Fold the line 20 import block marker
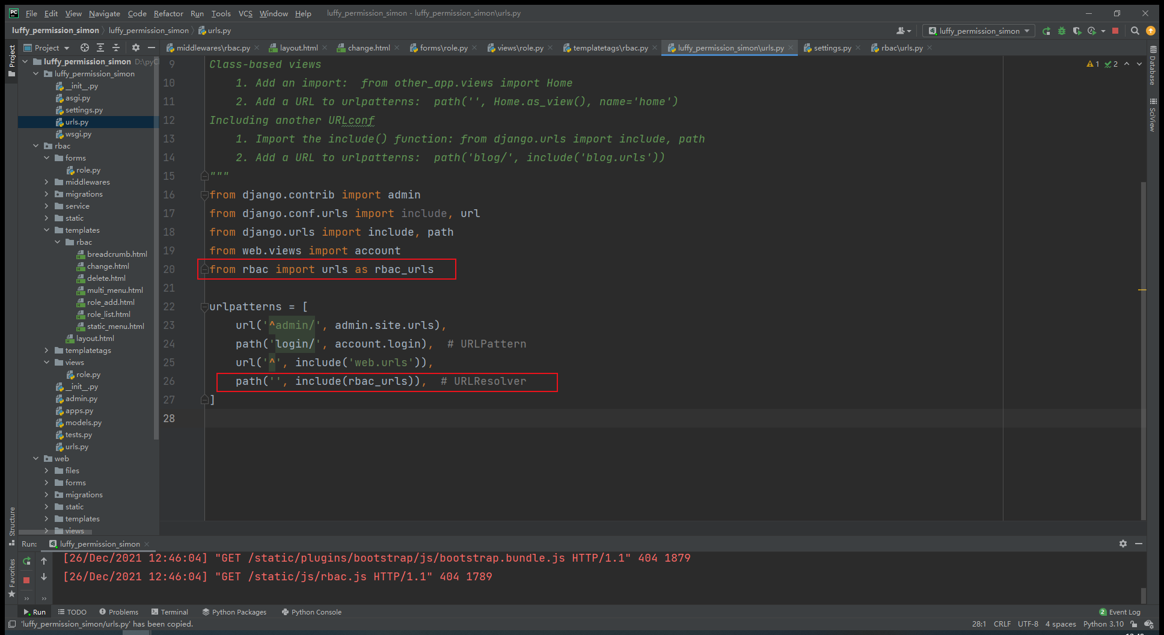The image size is (1164, 635). pyautogui.click(x=204, y=269)
